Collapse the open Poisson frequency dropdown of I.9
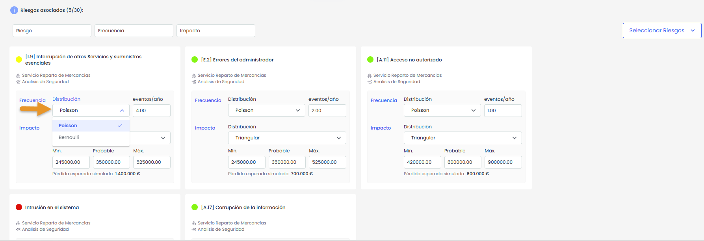 [91, 110]
